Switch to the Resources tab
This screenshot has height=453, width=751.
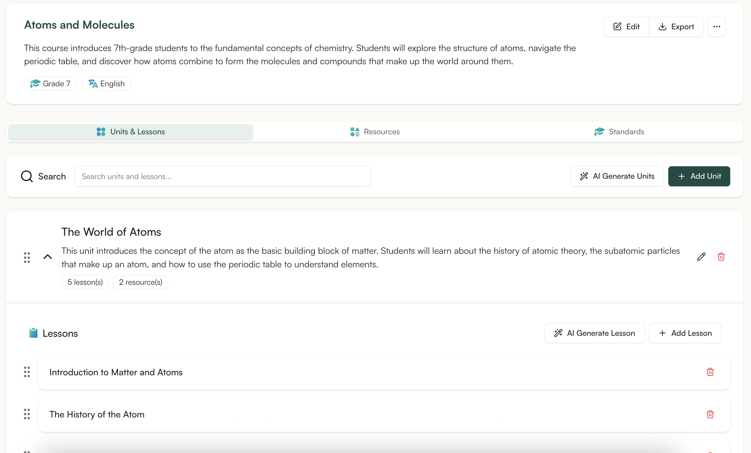click(x=375, y=132)
